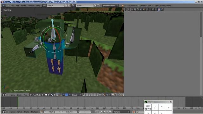Open the Add menu in the info header
The image size is (203, 114).
coord(17,6)
